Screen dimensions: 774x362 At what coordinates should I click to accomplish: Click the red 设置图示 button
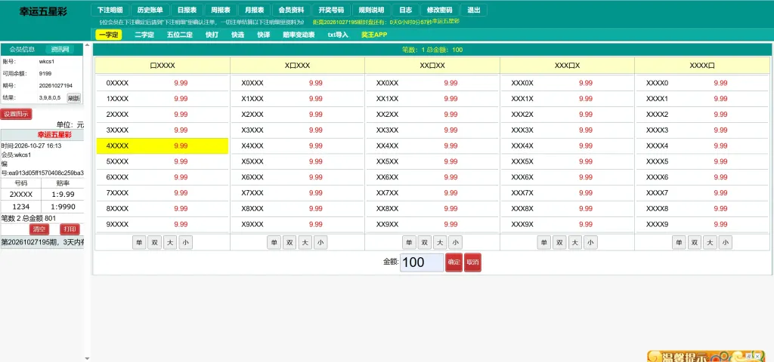tap(16, 115)
